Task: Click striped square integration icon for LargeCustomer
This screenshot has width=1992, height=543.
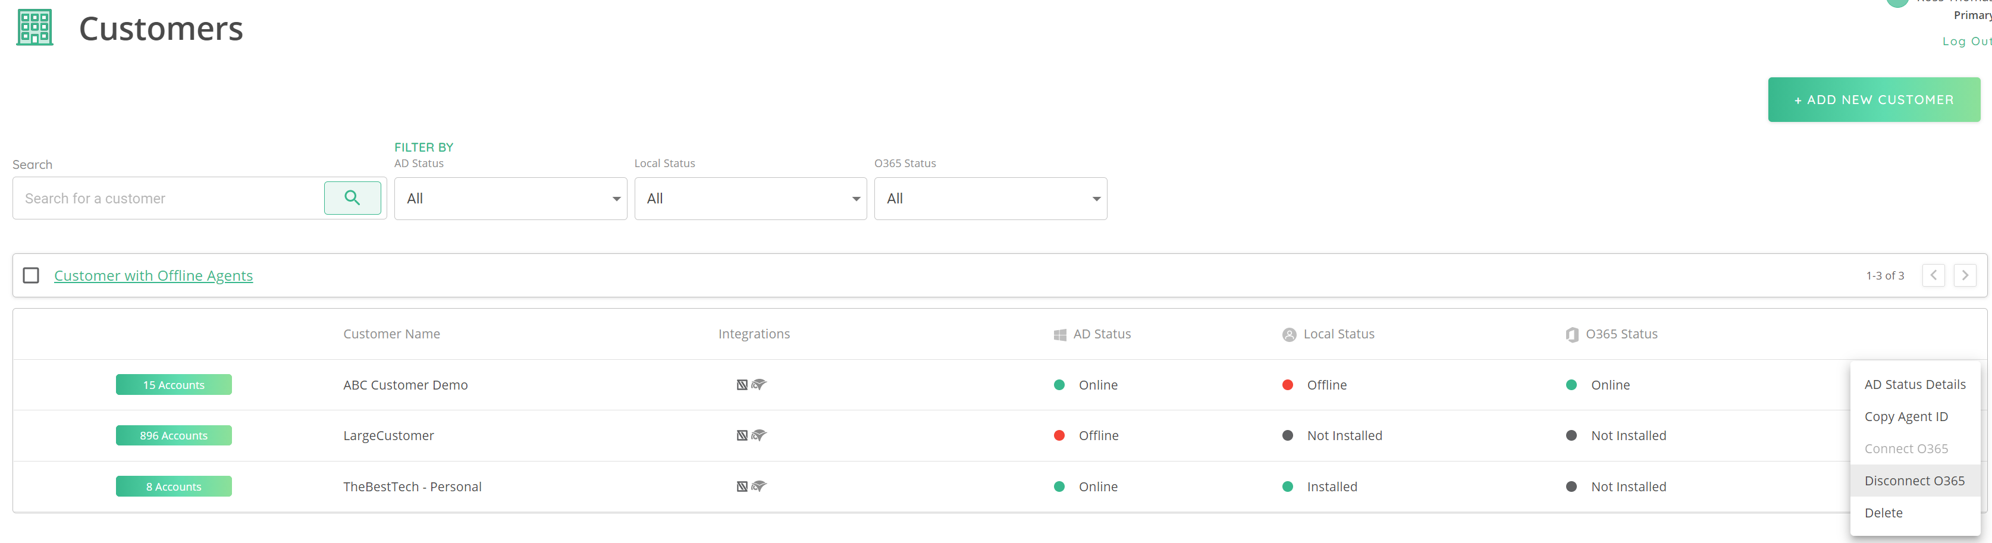Action: 742,435
